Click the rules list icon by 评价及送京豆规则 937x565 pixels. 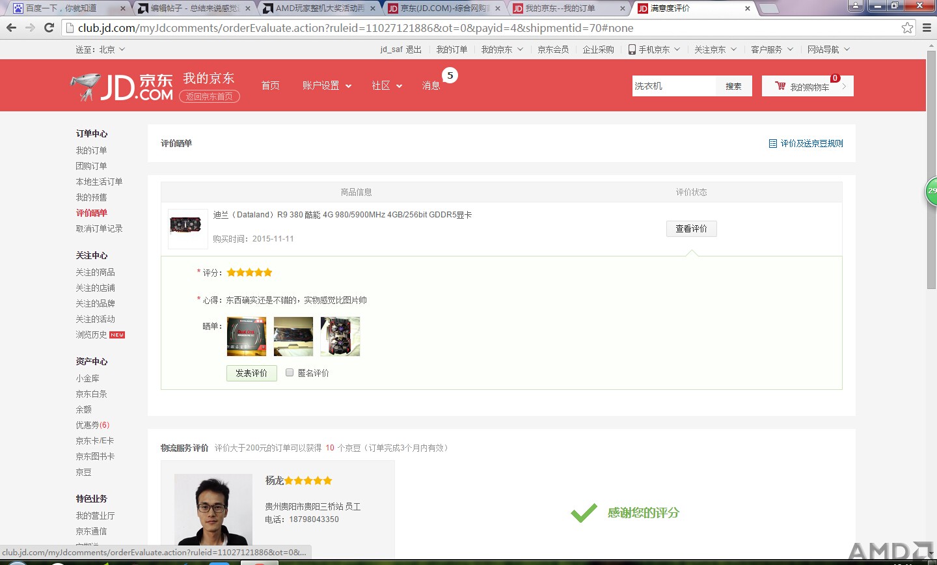pyautogui.click(x=772, y=143)
